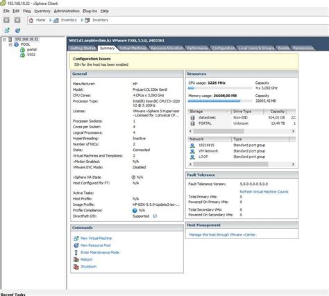Click Network list scroll left arrow

tap(191, 164)
